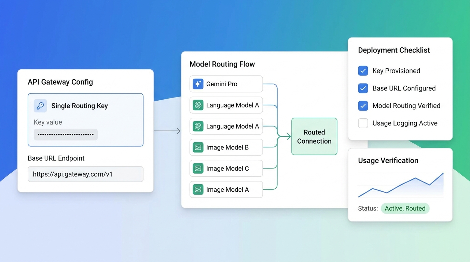
Task: Select the Routed Connection box
Action: coord(314,136)
